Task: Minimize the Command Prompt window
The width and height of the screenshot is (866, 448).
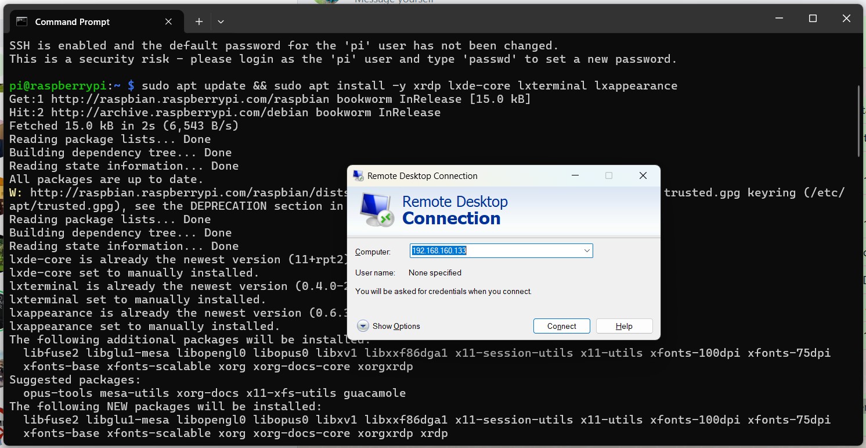Action: coord(780,19)
